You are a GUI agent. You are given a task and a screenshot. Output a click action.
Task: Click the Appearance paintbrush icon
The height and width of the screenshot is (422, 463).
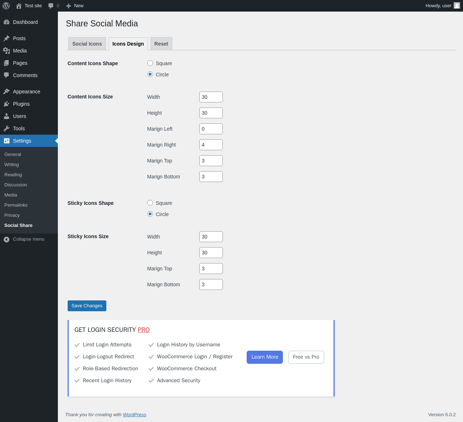[7, 92]
